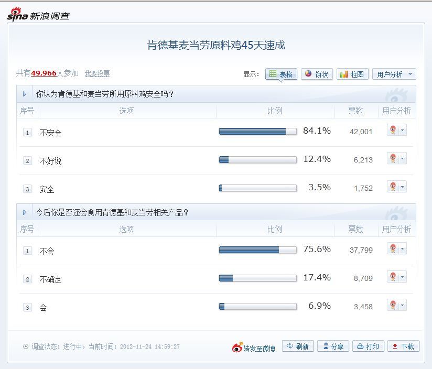
Task: Click user analysis icon for 不安全 row
Action: [x=393, y=130]
